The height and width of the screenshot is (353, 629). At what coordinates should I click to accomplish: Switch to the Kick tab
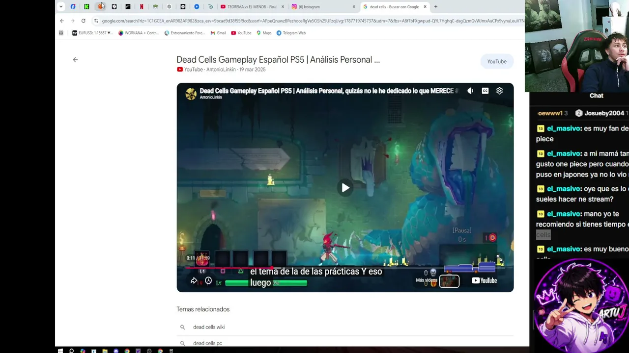86,7
